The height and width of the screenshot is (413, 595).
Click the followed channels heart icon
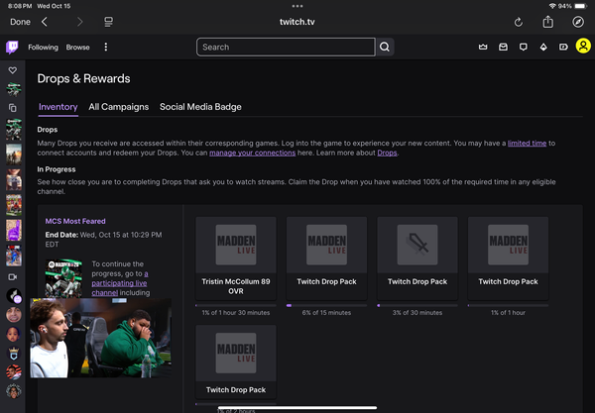[x=13, y=70]
